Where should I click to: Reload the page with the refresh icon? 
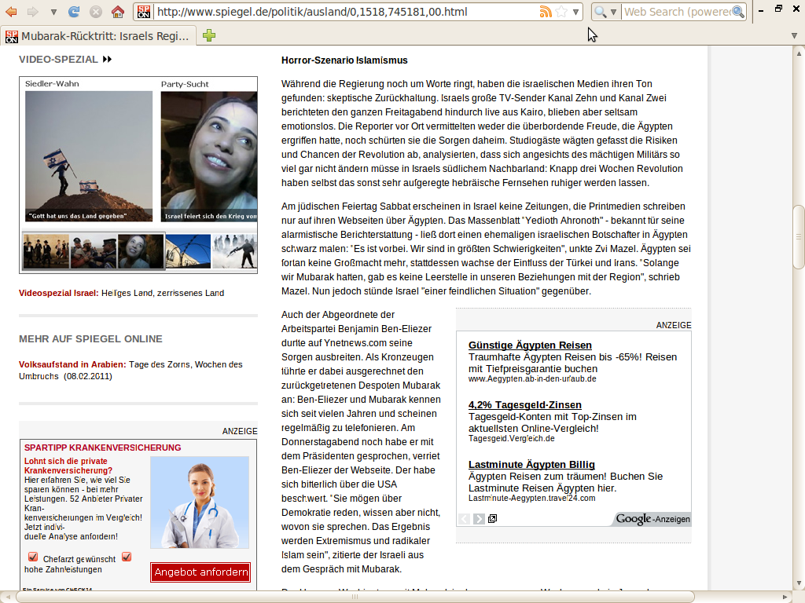75,11
